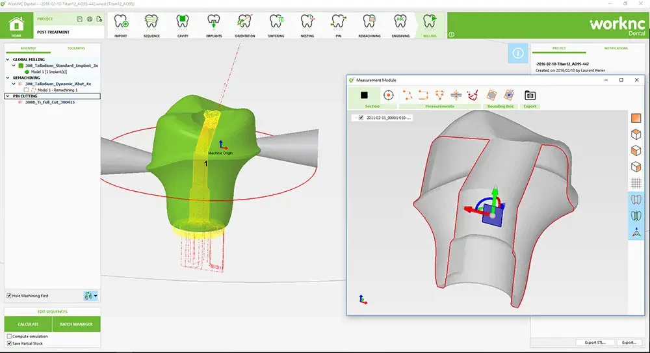Collapse the Global Milling tree node
Image resolution: width=650 pixels, height=353 pixels.
(x=8, y=59)
